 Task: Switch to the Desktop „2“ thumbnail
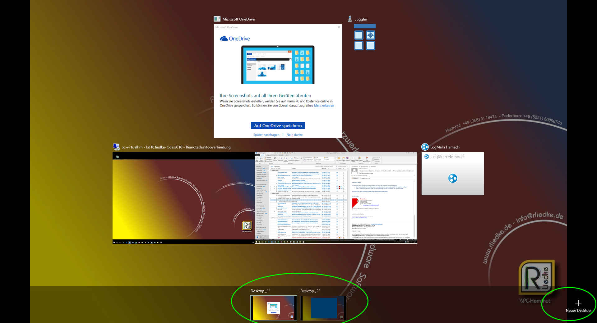point(323,308)
